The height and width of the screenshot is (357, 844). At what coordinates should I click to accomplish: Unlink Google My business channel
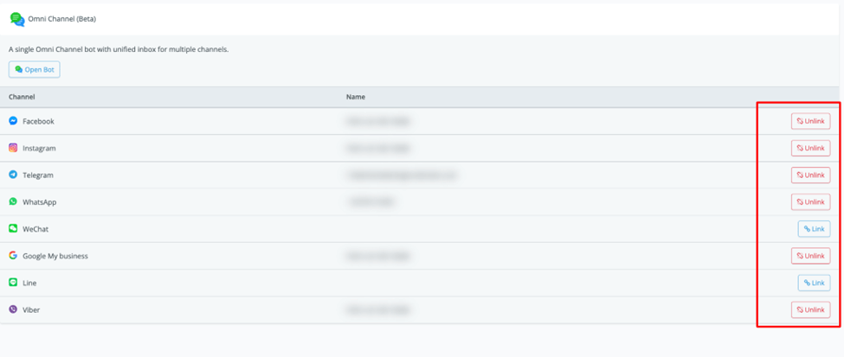(810, 255)
